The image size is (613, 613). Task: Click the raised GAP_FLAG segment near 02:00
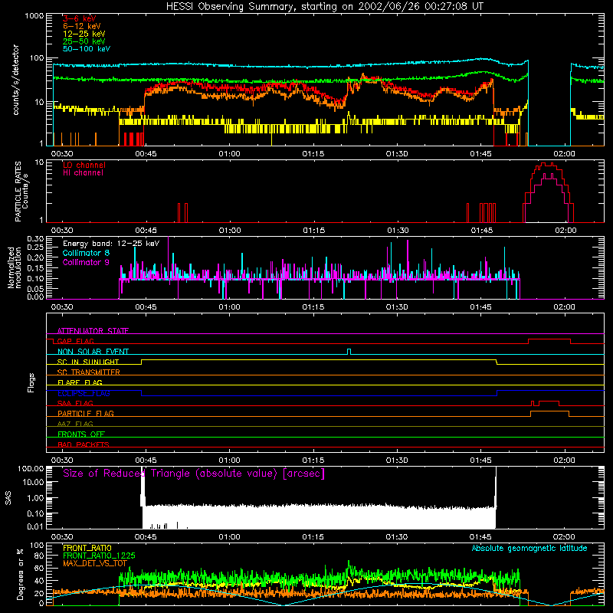click(549, 339)
